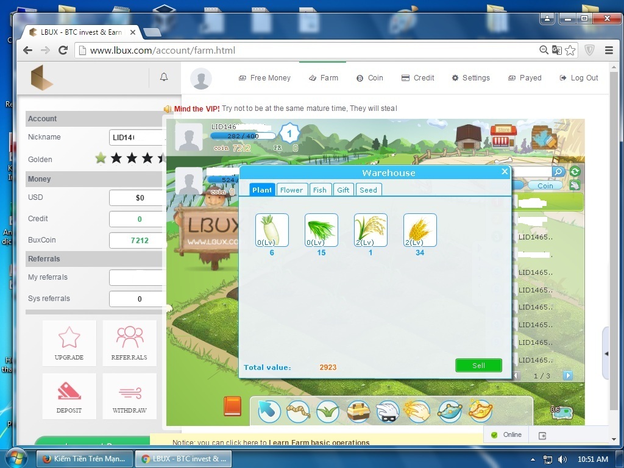Close the LBUX browser tab

133,32
